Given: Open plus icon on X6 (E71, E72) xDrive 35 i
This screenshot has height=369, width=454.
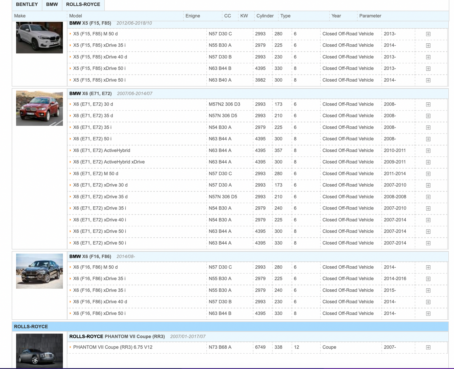Looking at the screenshot, I should 428,208.
